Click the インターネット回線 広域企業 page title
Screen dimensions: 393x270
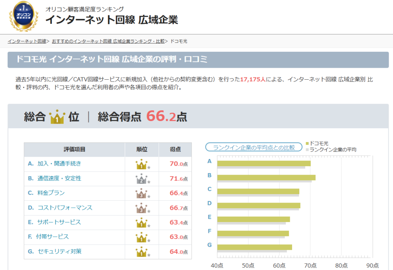112,20
